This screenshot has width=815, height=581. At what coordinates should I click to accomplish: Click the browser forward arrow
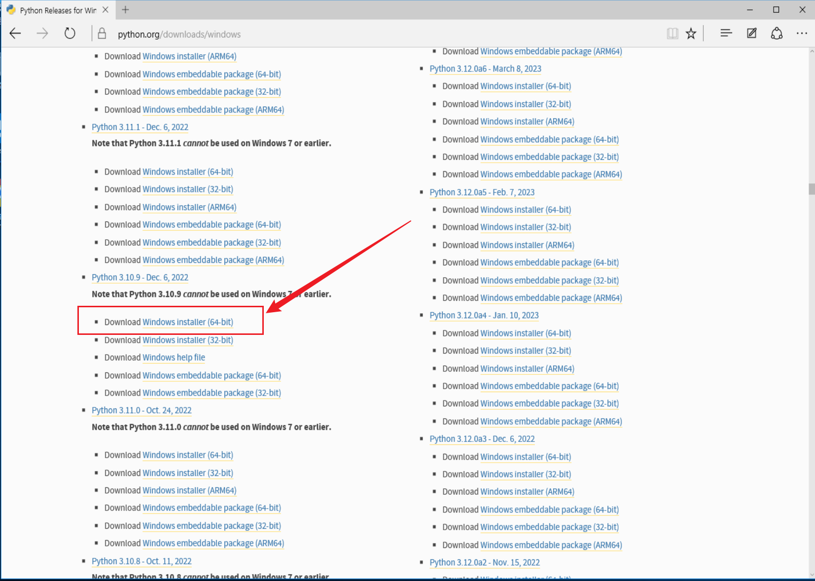point(42,34)
